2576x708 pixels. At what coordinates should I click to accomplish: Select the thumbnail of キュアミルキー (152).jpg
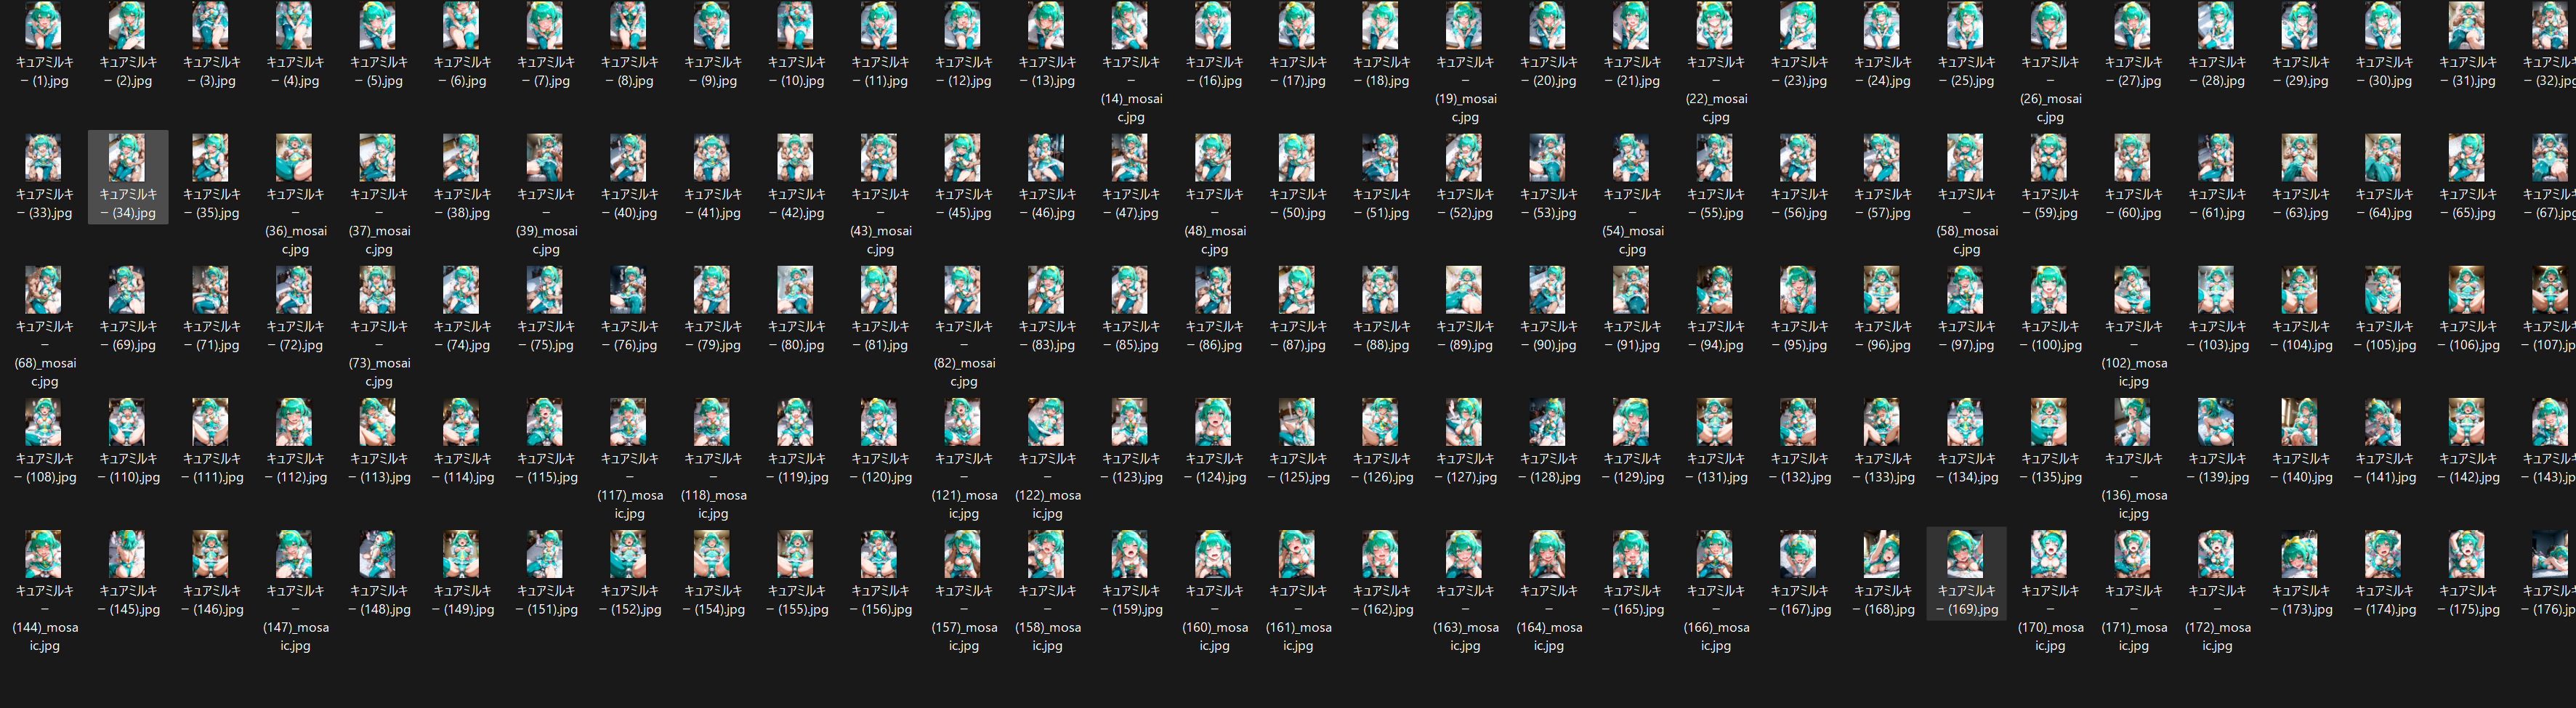pos(629,554)
